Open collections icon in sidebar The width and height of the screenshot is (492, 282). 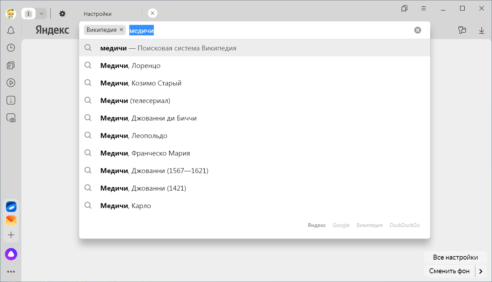point(11,65)
